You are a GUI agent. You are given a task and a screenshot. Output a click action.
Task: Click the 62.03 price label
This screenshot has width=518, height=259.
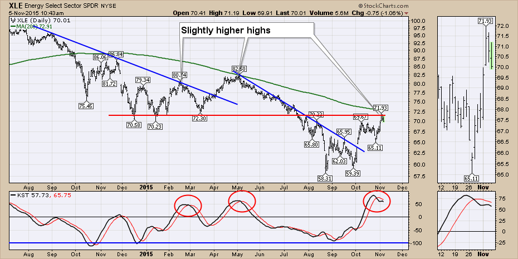340,162
